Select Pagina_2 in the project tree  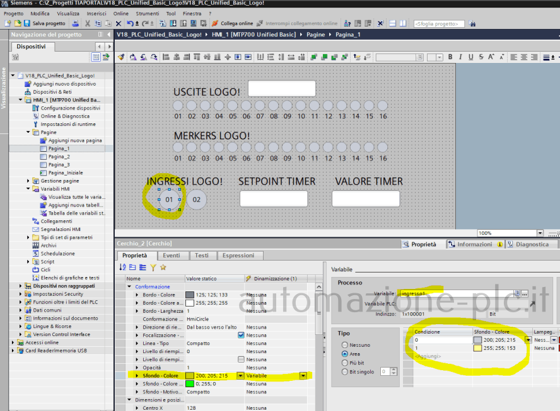coord(59,157)
